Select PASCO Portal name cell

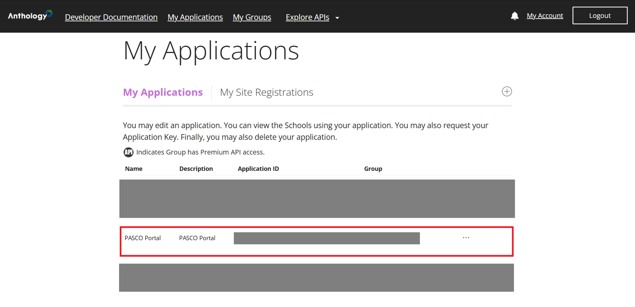pos(142,238)
